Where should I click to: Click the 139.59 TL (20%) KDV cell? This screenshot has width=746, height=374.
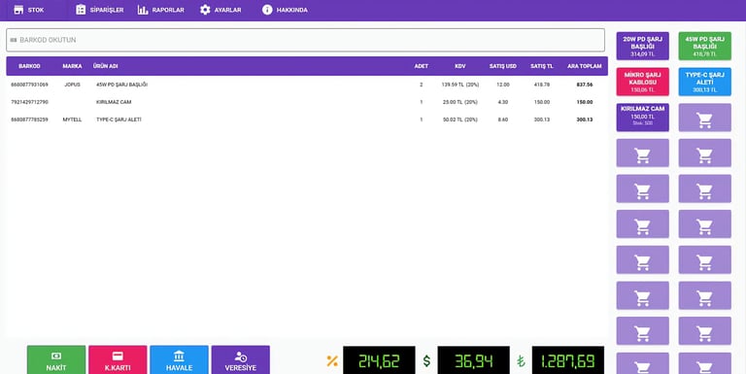(x=460, y=85)
